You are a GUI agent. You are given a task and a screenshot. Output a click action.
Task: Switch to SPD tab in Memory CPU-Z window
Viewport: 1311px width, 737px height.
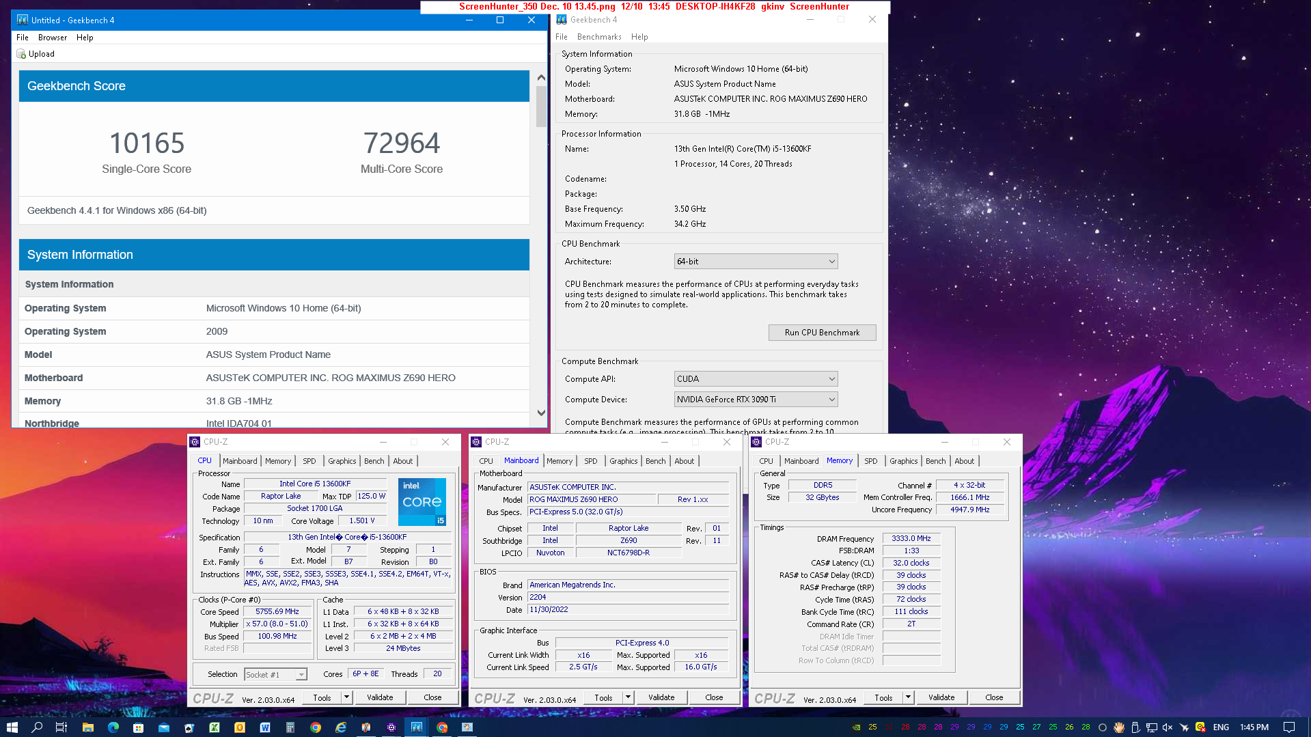point(871,461)
